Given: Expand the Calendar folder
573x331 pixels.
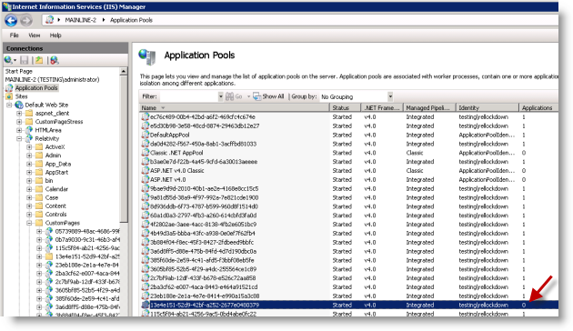Looking at the screenshot, I should [x=30, y=189].
